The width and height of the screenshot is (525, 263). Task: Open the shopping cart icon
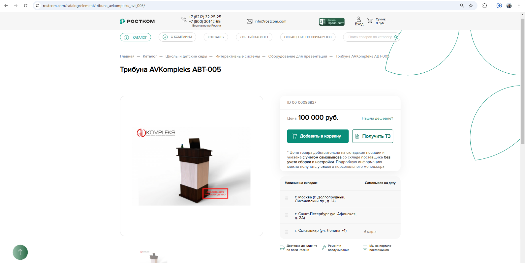[370, 21]
